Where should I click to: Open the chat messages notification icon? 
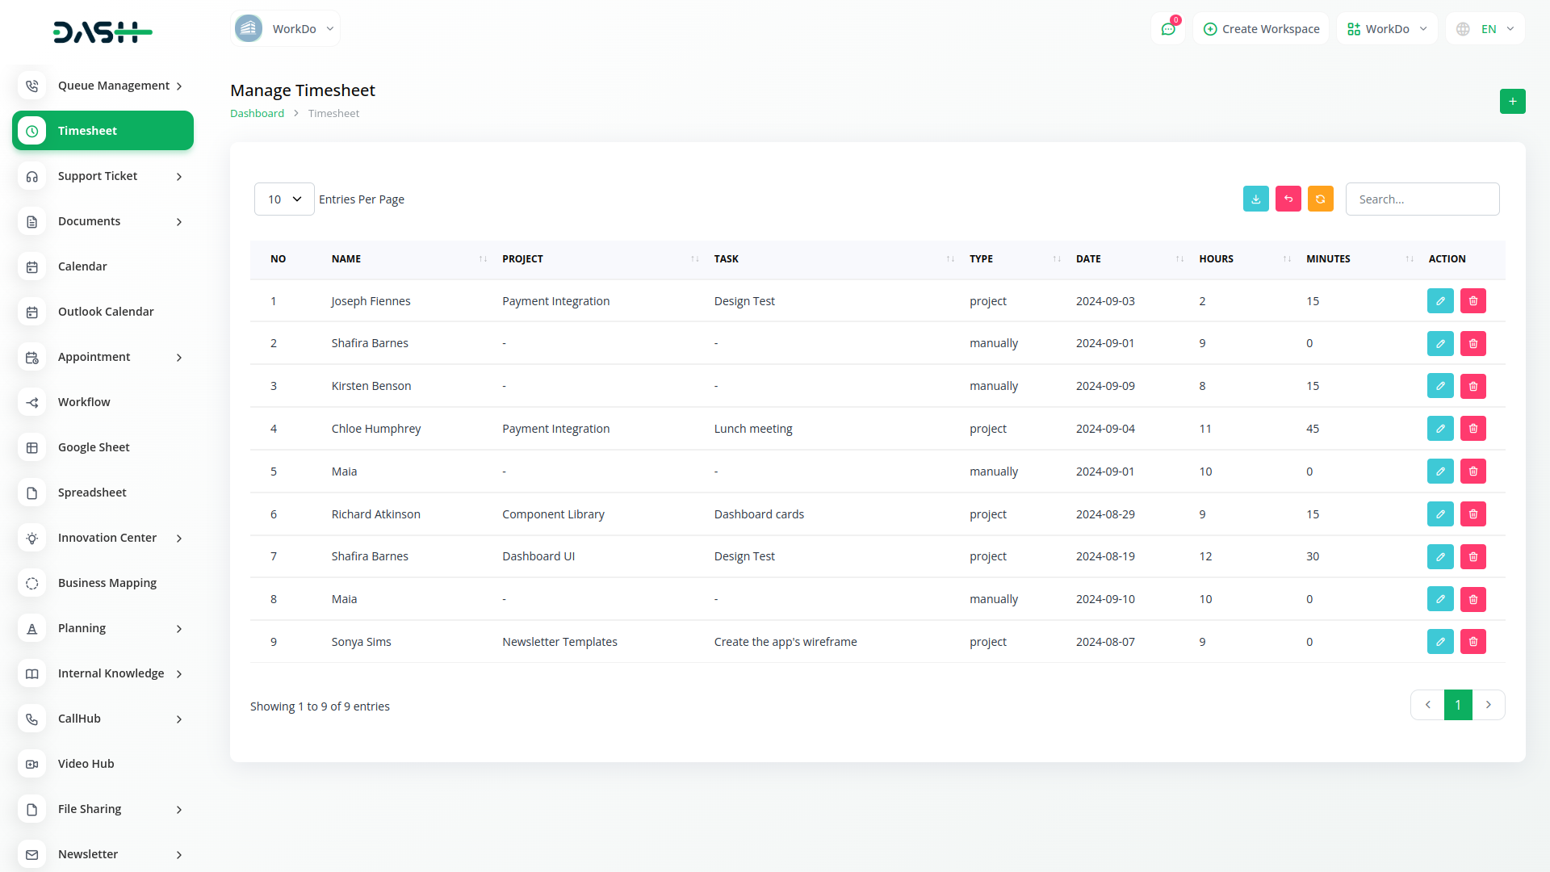click(1167, 29)
